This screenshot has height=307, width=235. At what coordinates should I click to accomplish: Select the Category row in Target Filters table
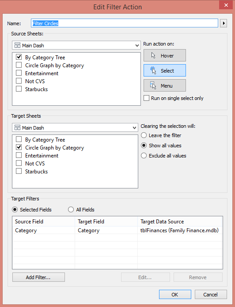117,230
